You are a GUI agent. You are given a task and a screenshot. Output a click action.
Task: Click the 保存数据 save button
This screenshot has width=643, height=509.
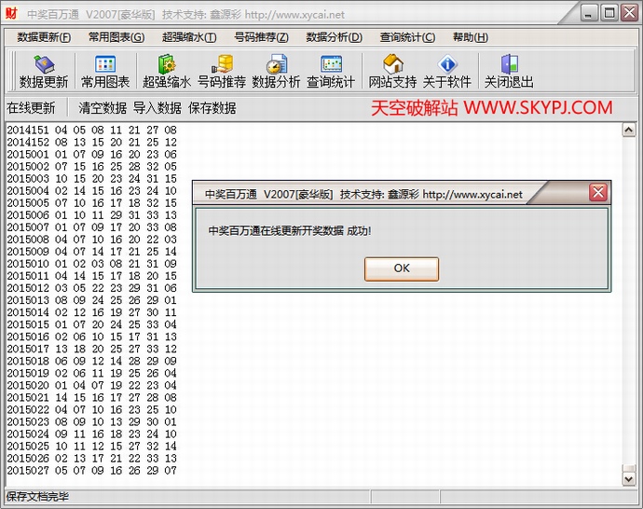click(212, 108)
